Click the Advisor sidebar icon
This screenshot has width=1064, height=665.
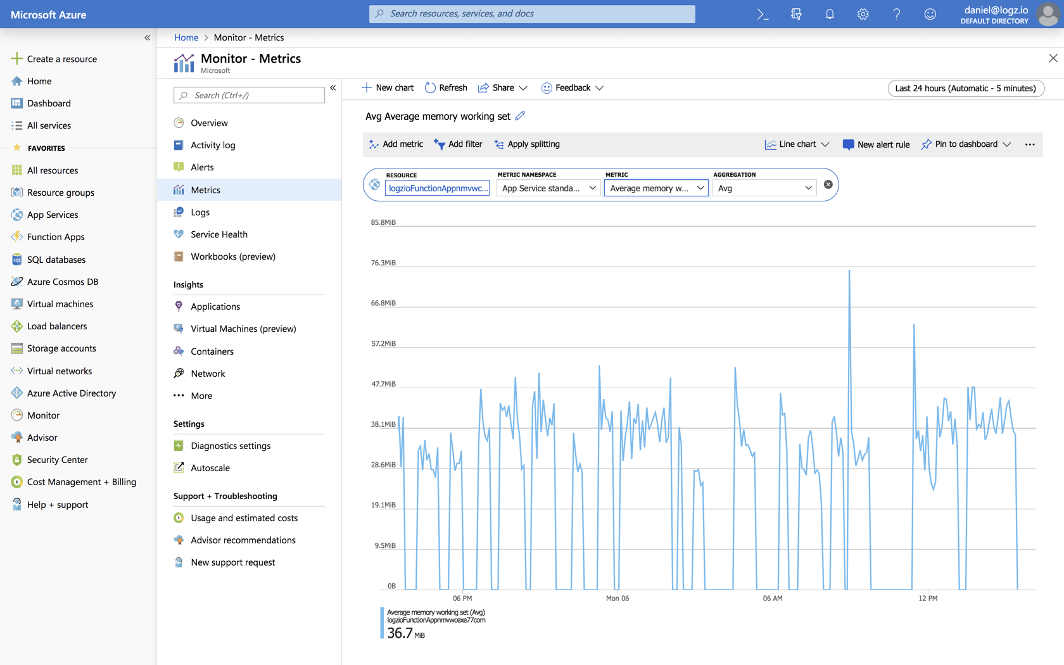17,438
